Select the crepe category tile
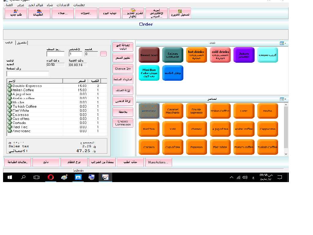Screen dimensions: 313x235 267,55
